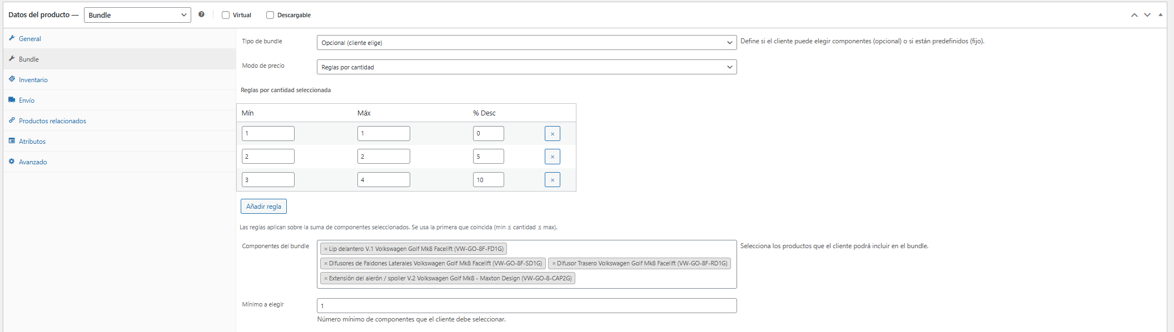Click the wrench icon next to Bundle
The height and width of the screenshot is (332, 1174).
tap(12, 58)
